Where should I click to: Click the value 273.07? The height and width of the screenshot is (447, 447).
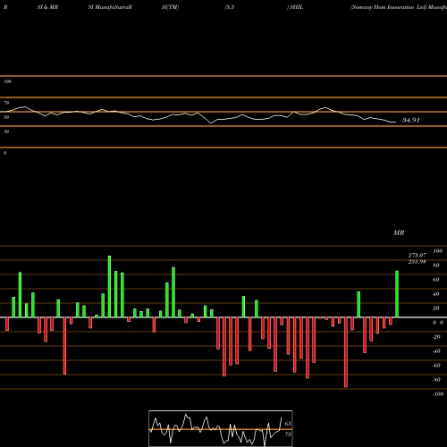click(x=417, y=256)
